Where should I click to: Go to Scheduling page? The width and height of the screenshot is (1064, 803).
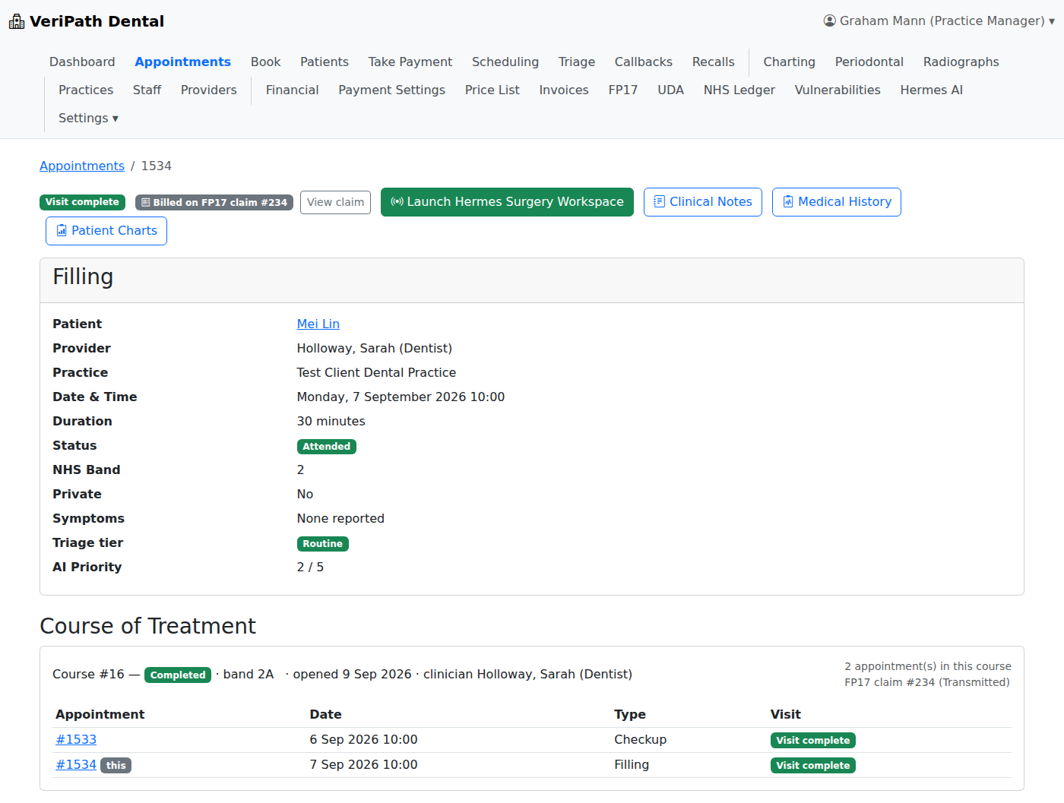click(505, 62)
